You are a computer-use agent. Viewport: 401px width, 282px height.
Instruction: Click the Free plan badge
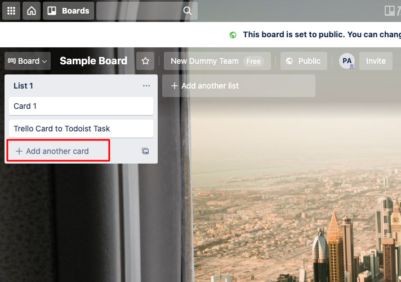(x=253, y=61)
